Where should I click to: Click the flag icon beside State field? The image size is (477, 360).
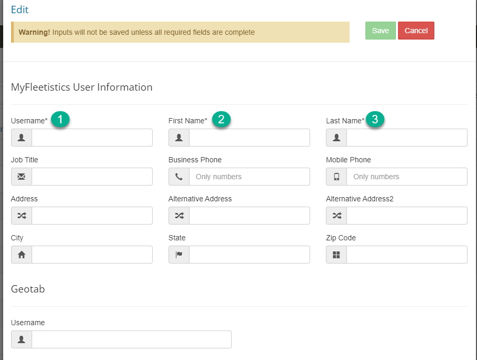tap(179, 255)
